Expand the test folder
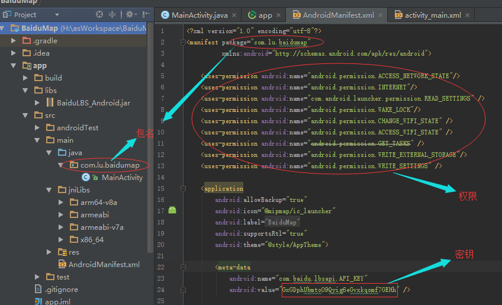Image resolution: width=502 pixels, height=305 pixels. pyautogui.click(x=37, y=277)
